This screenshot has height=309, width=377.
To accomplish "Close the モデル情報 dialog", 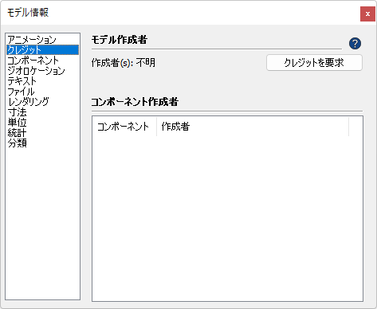I will click(367, 14).
